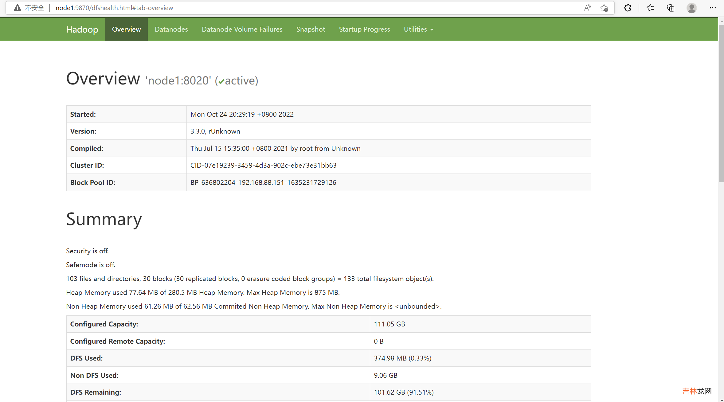Click the '103 files and directories' line

[x=250, y=279]
